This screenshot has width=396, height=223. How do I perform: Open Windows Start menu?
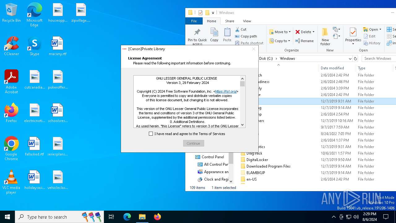point(7,217)
